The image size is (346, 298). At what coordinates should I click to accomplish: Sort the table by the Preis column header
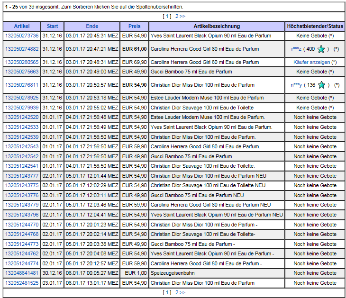click(x=135, y=26)
